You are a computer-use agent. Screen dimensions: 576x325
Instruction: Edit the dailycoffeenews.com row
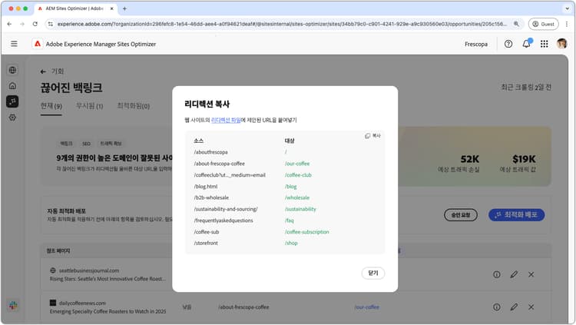(514, 307)
